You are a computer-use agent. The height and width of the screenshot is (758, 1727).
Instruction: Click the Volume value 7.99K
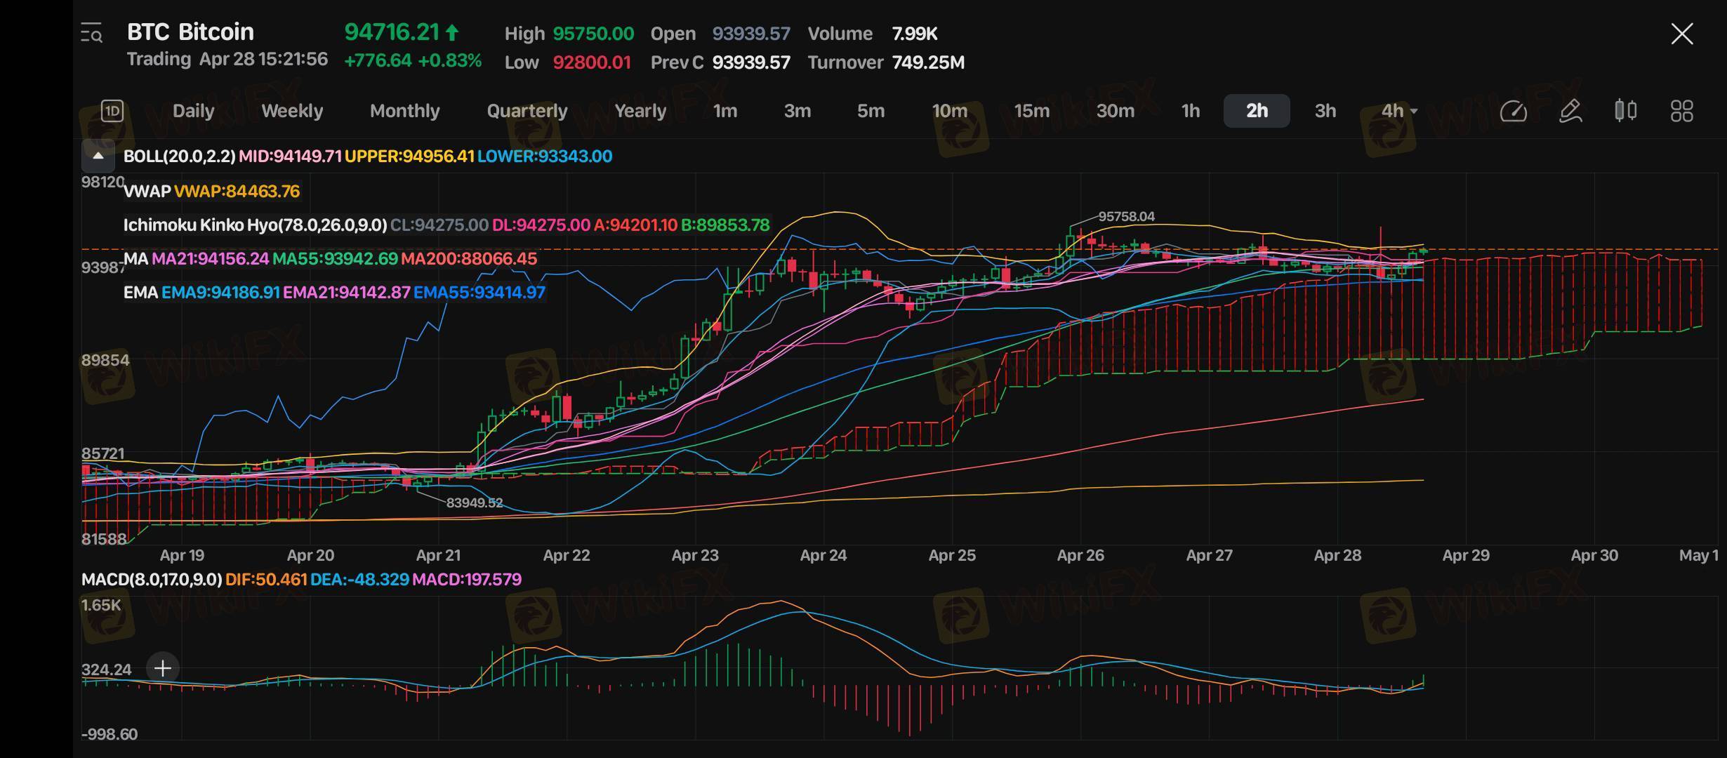point(915,34)
